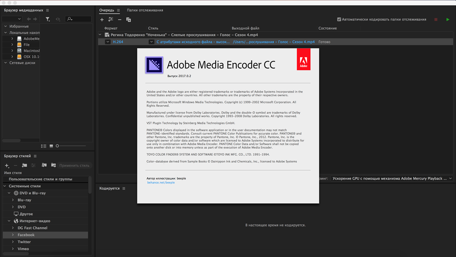Collapse DVD и Blu-ray preset group
456x257 pixels.
point(9,193)
